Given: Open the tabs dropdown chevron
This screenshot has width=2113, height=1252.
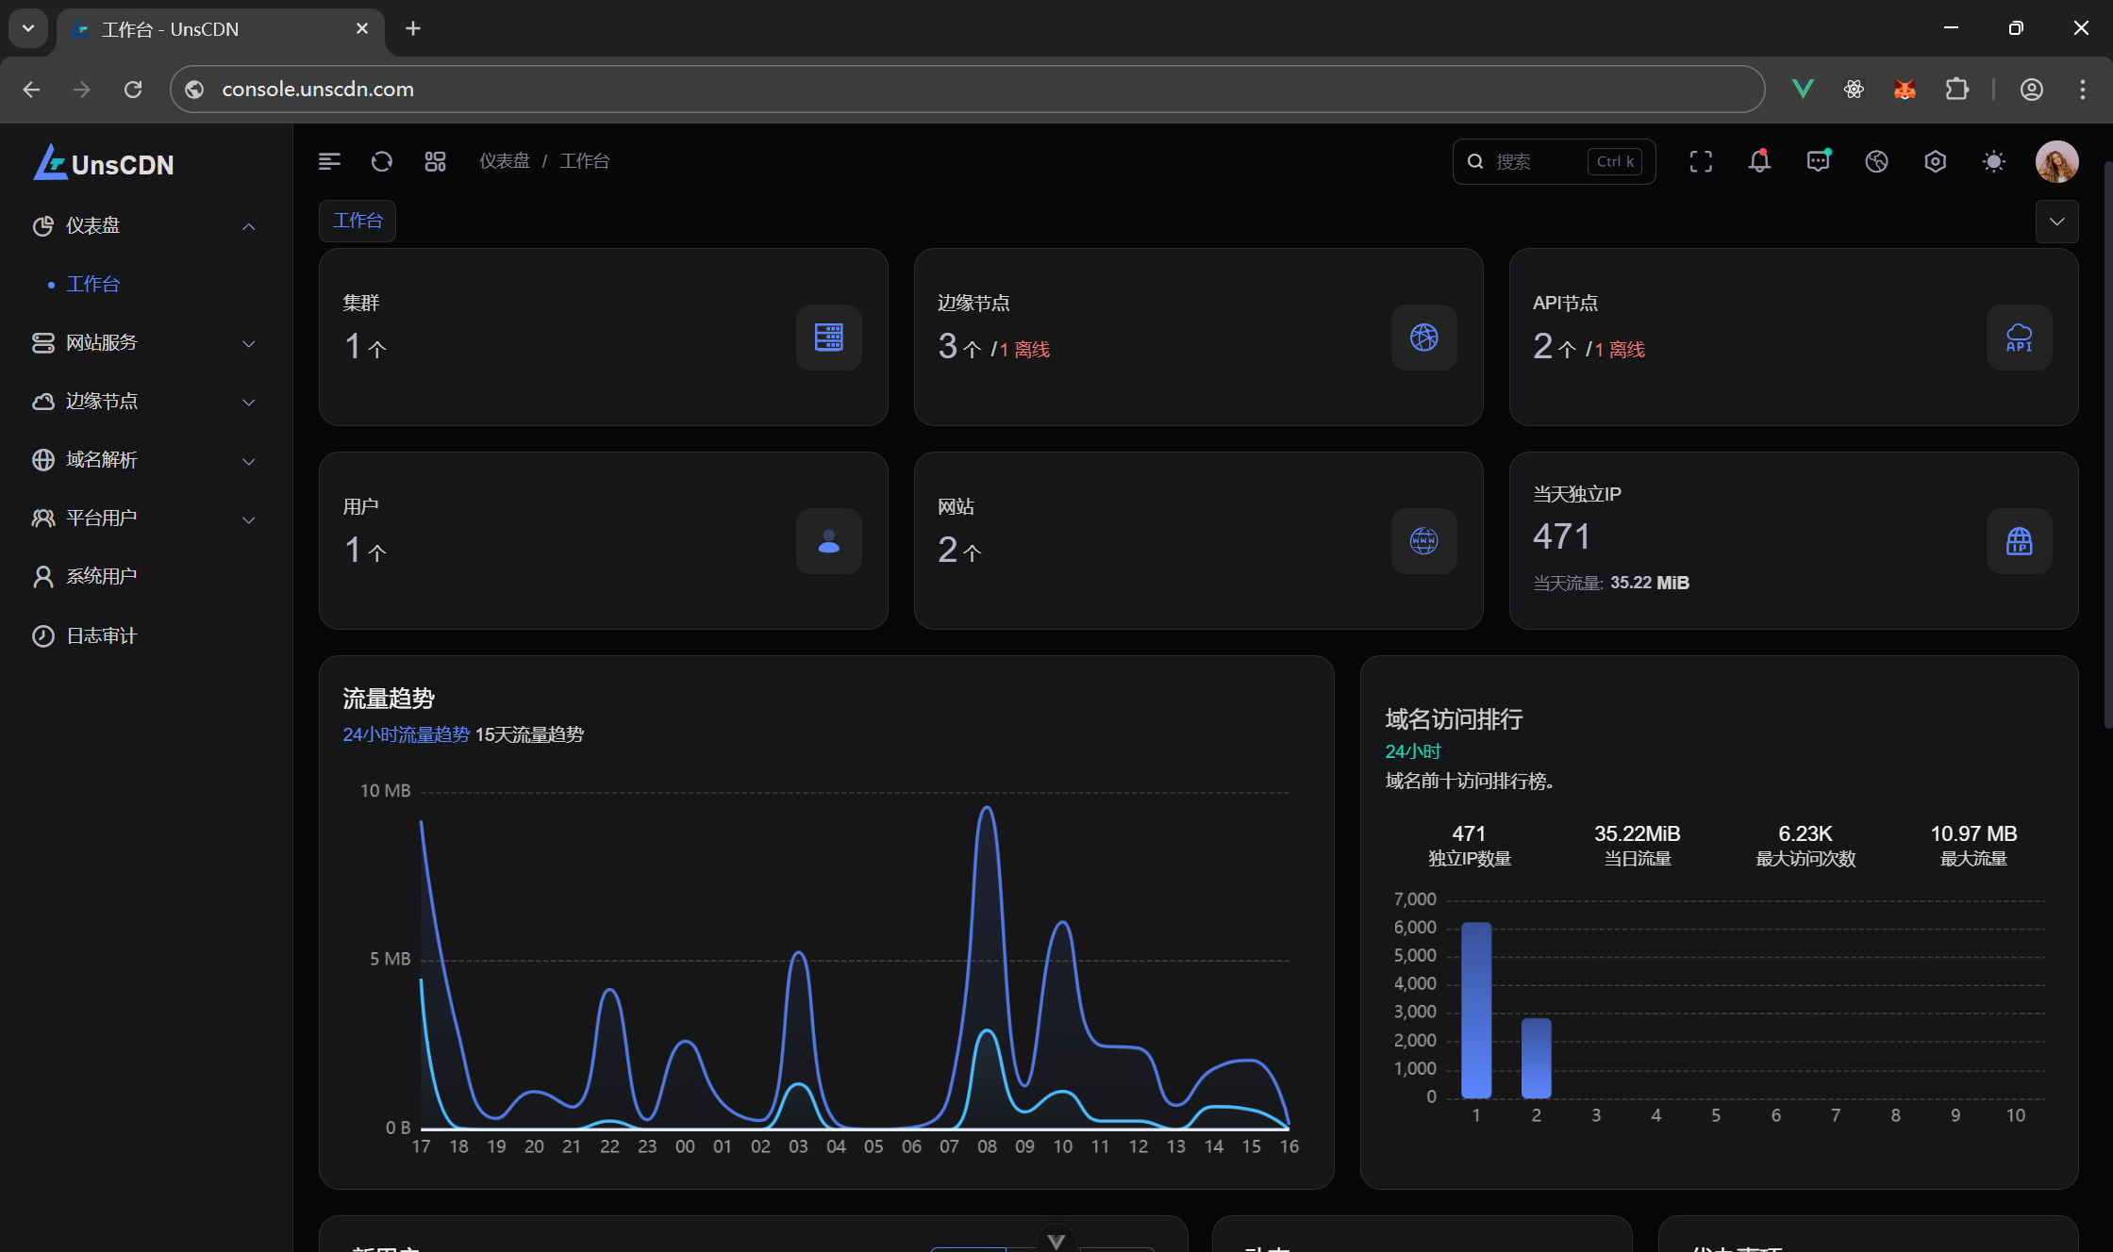Looking at the screenshot, I should (2056, 222).
